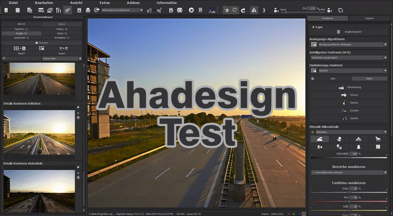This screenshot has width=393, height=216.
Task: Click the mirror flip triangles icon
Action: point(254,10)
